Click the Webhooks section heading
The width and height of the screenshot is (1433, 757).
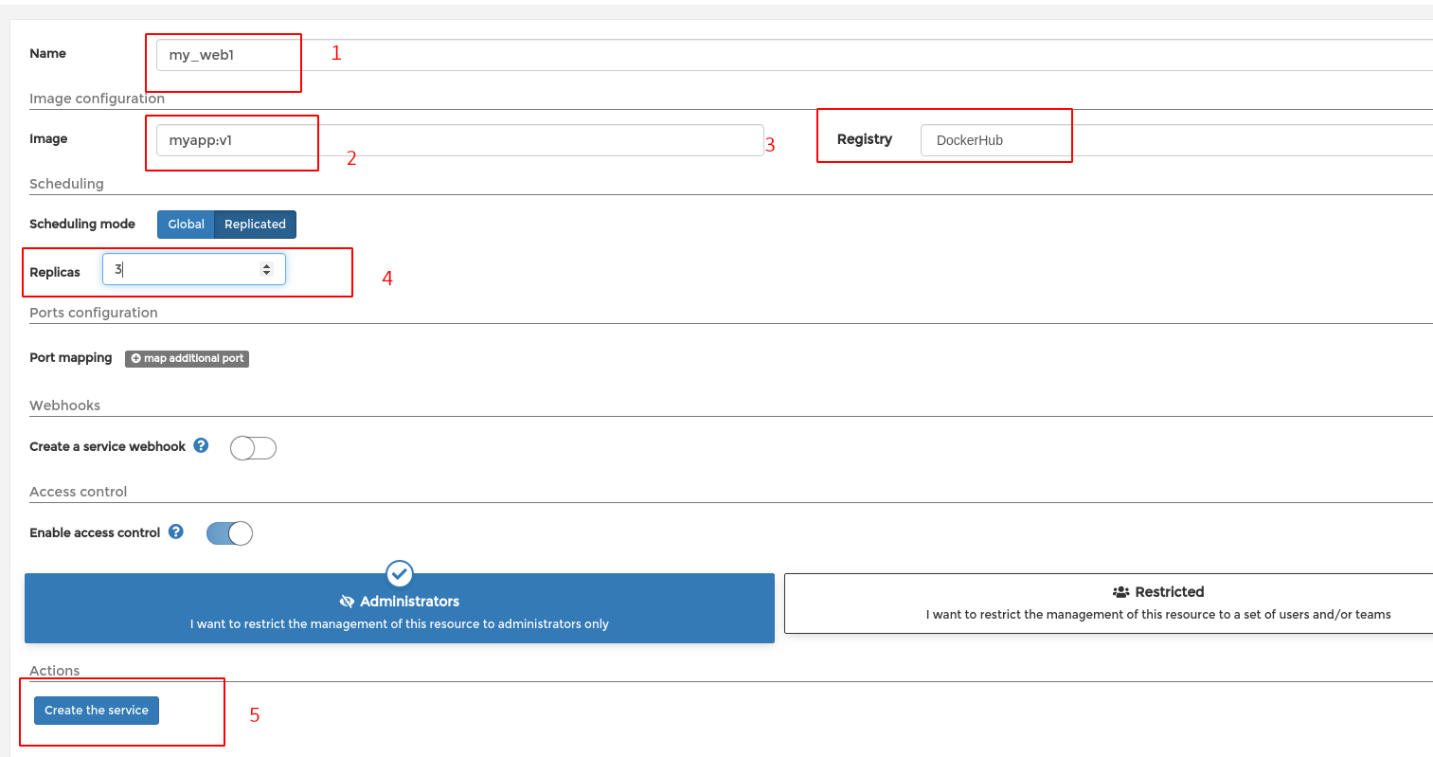point(64,406)
